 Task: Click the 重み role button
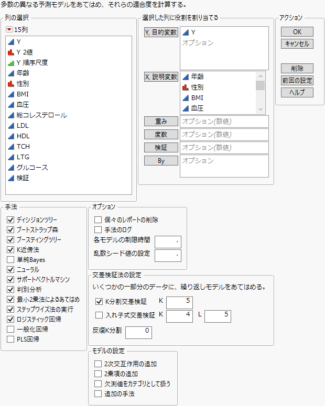161,121
